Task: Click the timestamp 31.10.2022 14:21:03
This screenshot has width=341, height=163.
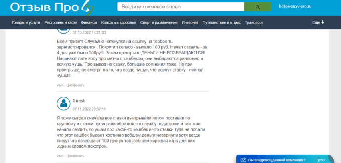Action: [89, 32]
